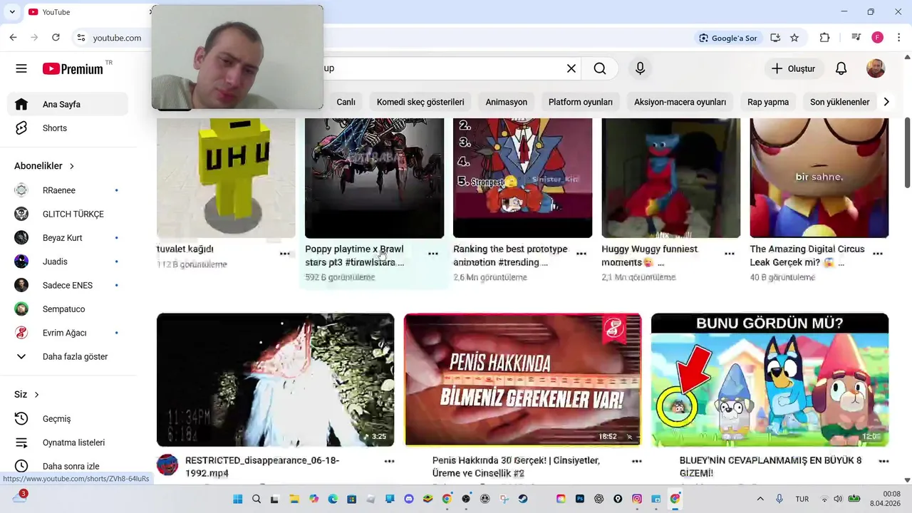Click the 'Google'a Sor' button
Screen dimensions: 912x513
coord(727,38)
